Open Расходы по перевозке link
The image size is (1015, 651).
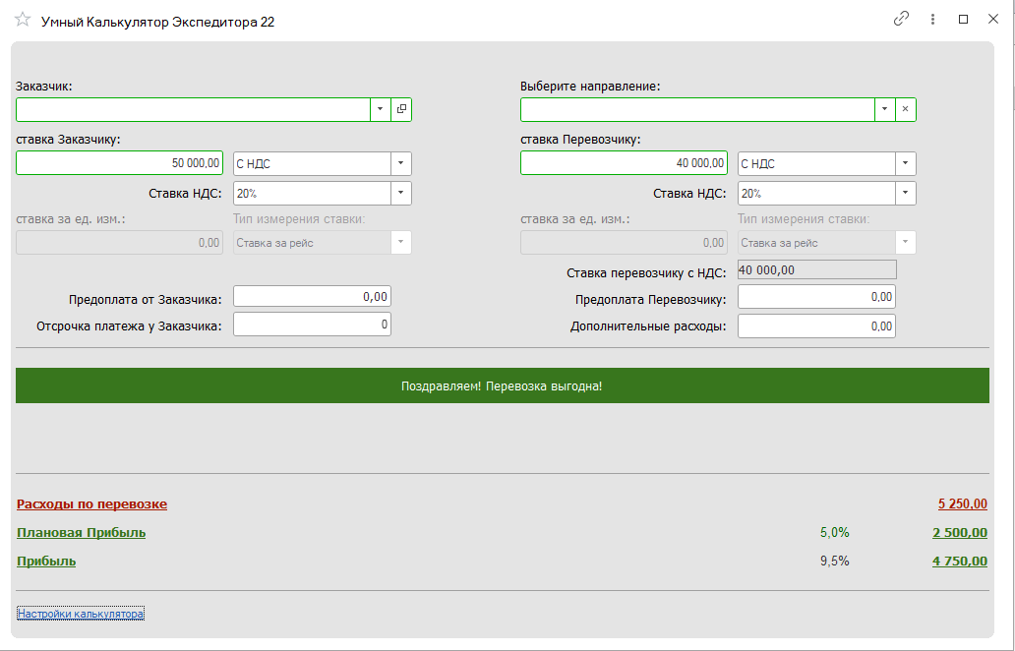91,504
